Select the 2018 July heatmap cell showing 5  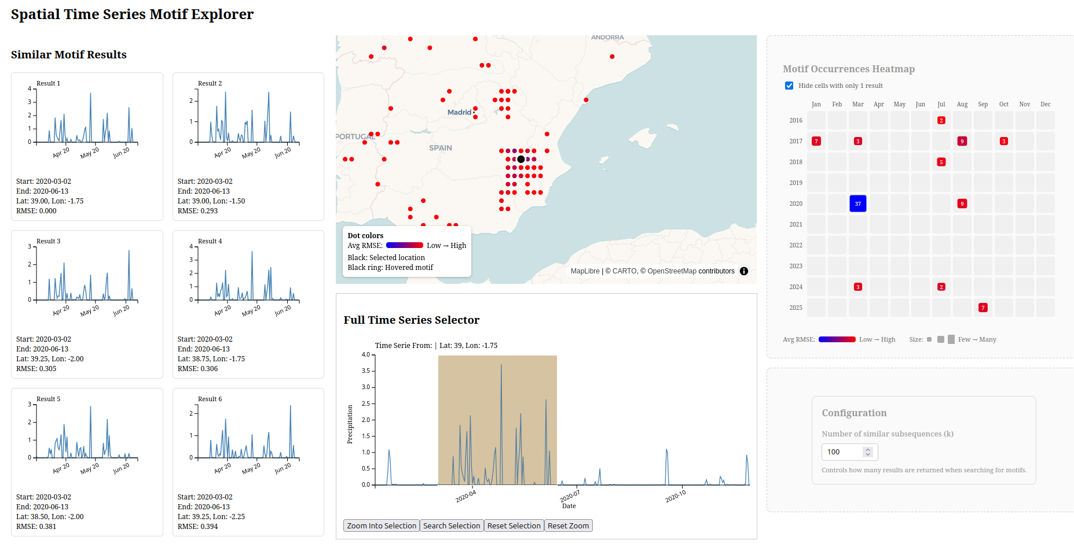pos(941,162)
